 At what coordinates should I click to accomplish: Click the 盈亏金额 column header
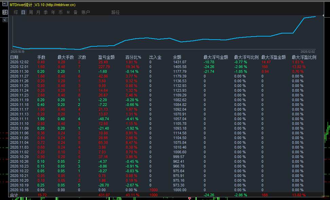106,57
